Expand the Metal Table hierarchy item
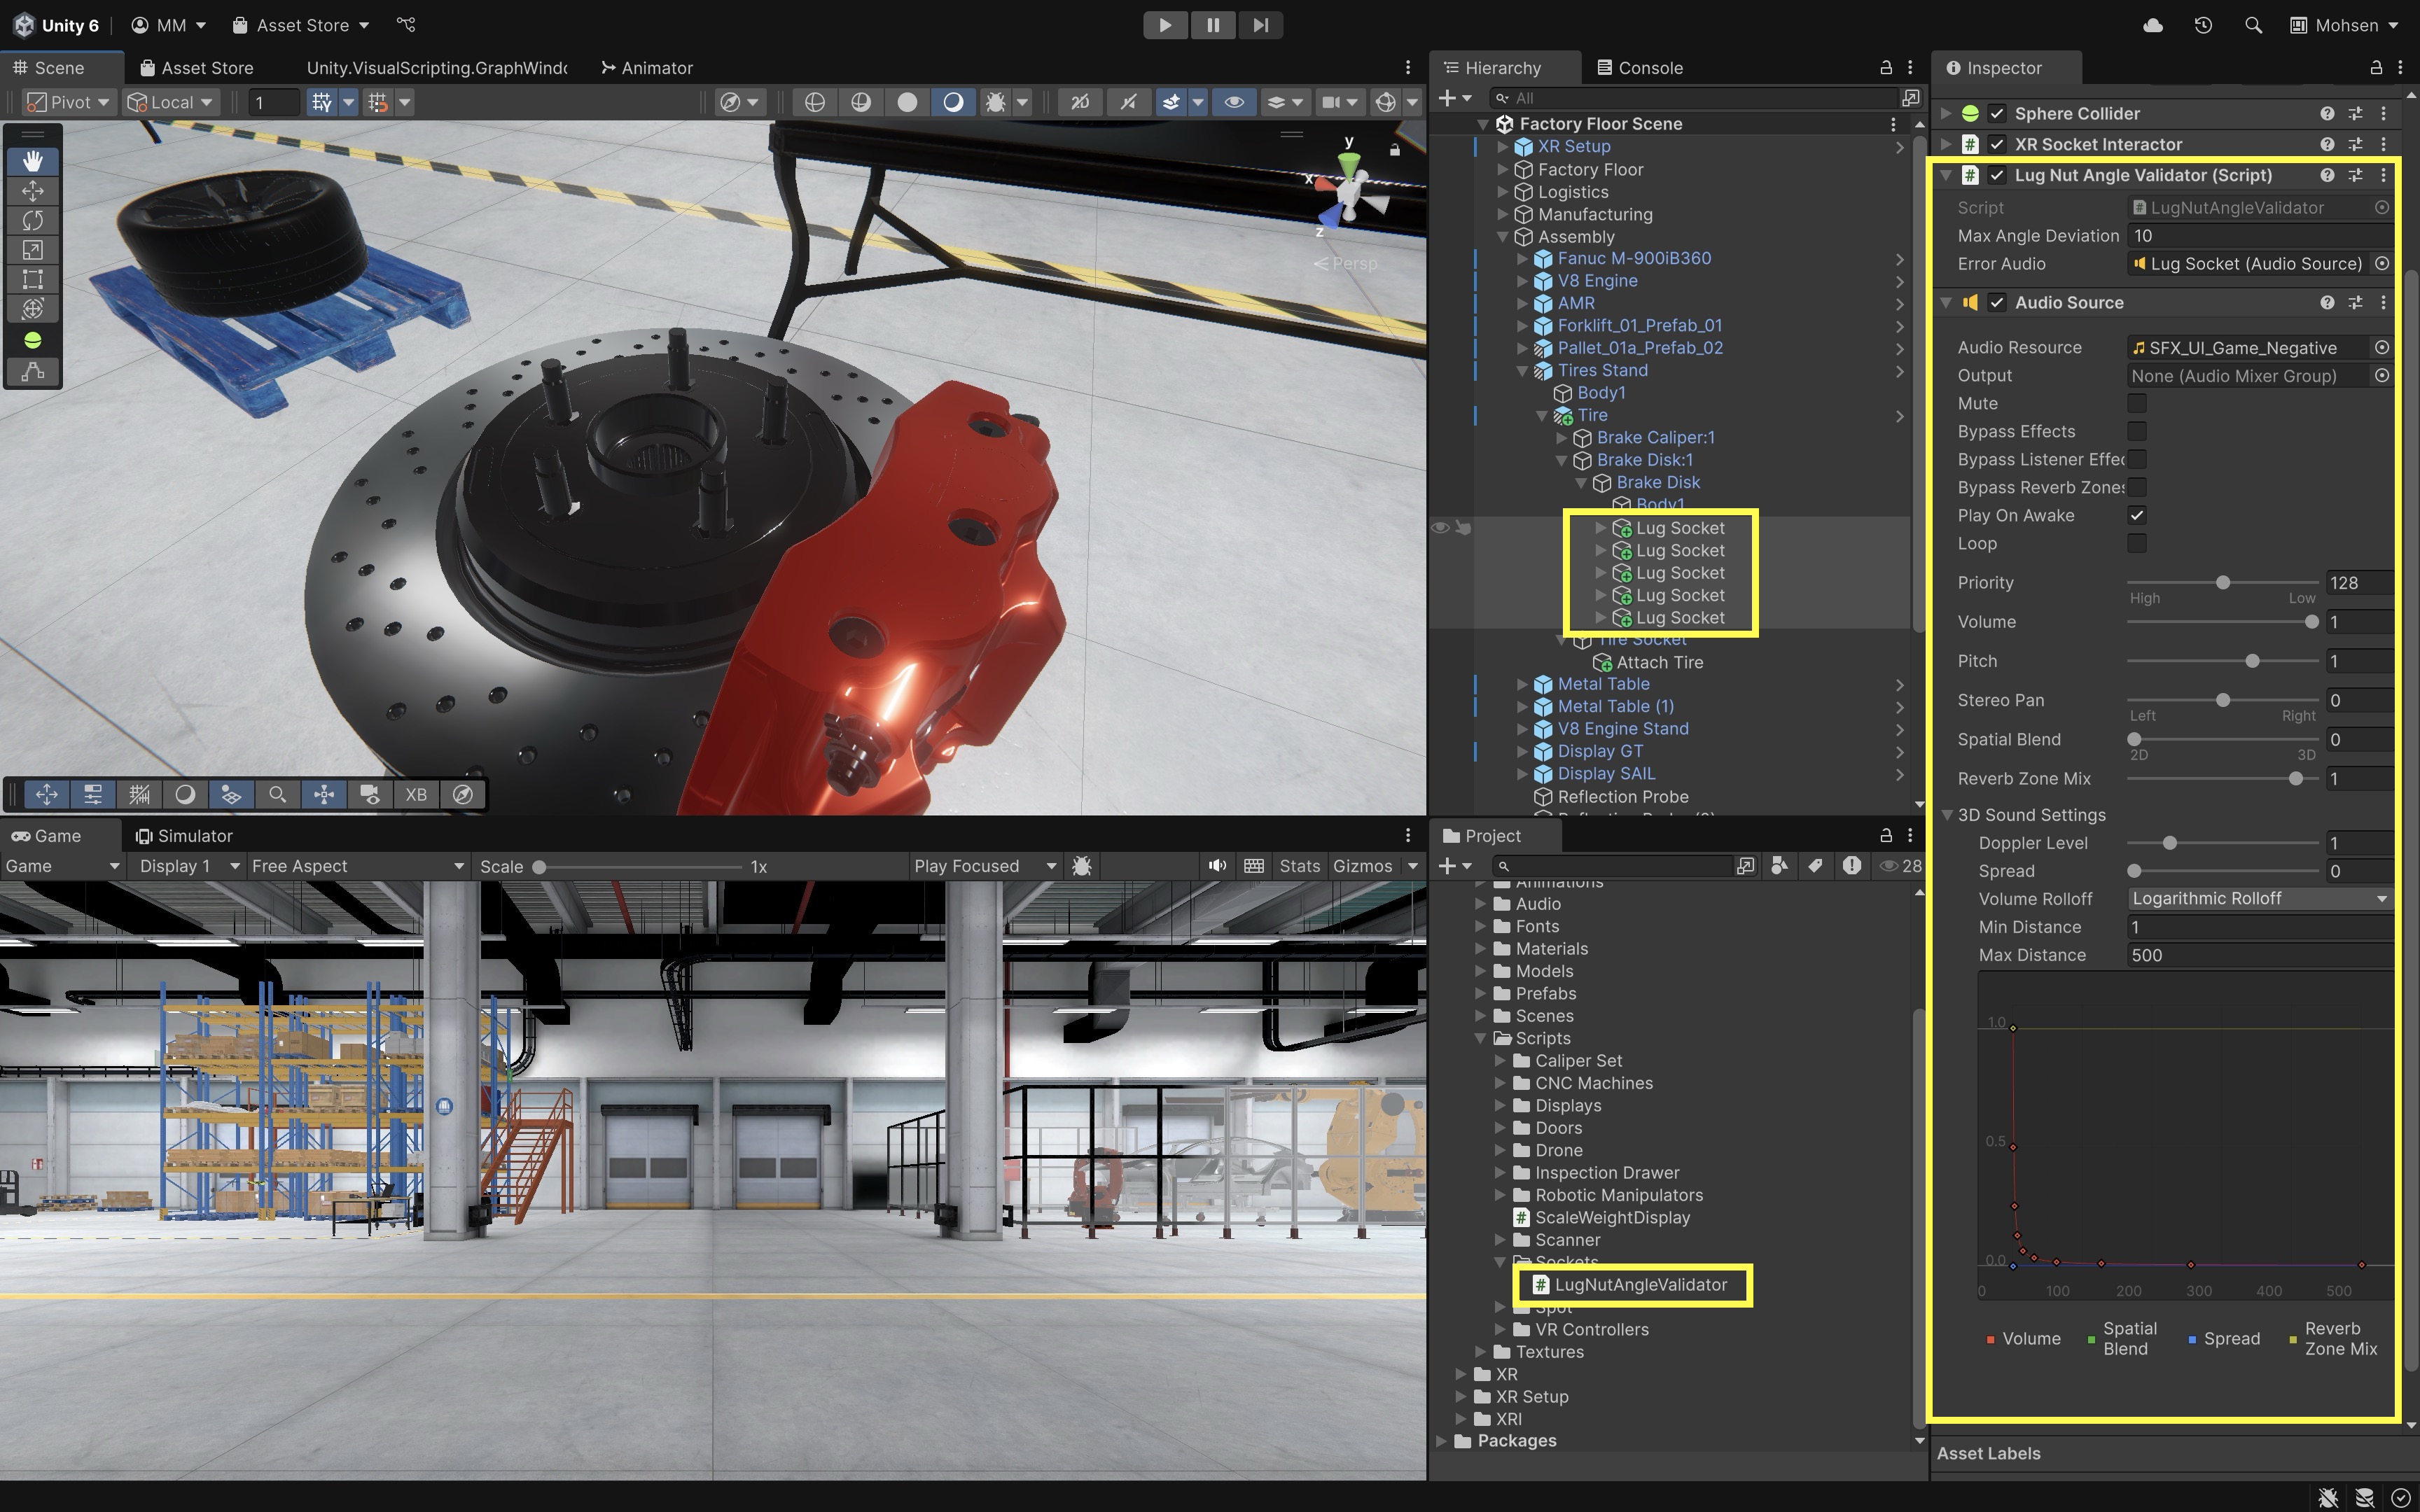Image resolution: width=2420 pixels, height=1512 pixels. [x=1522, y=684]
